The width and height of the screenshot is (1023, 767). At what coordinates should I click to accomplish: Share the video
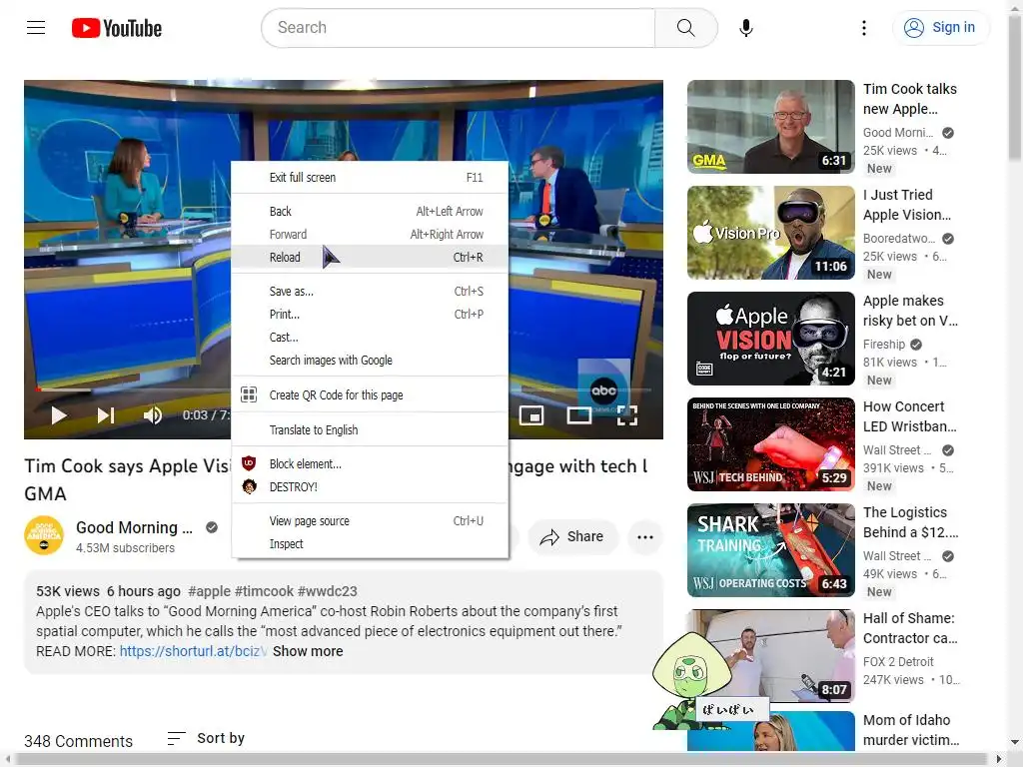point(572,536)
